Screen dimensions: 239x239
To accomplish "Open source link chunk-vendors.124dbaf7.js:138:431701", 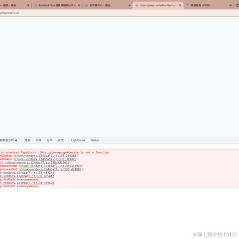I will [37, 162].
